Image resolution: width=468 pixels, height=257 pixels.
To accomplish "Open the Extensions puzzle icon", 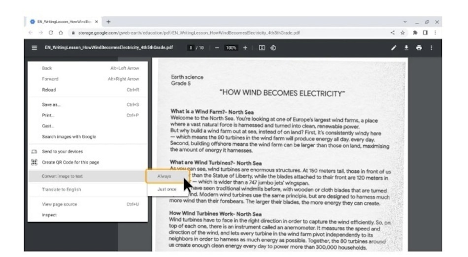I will click(x=415, y=32).
